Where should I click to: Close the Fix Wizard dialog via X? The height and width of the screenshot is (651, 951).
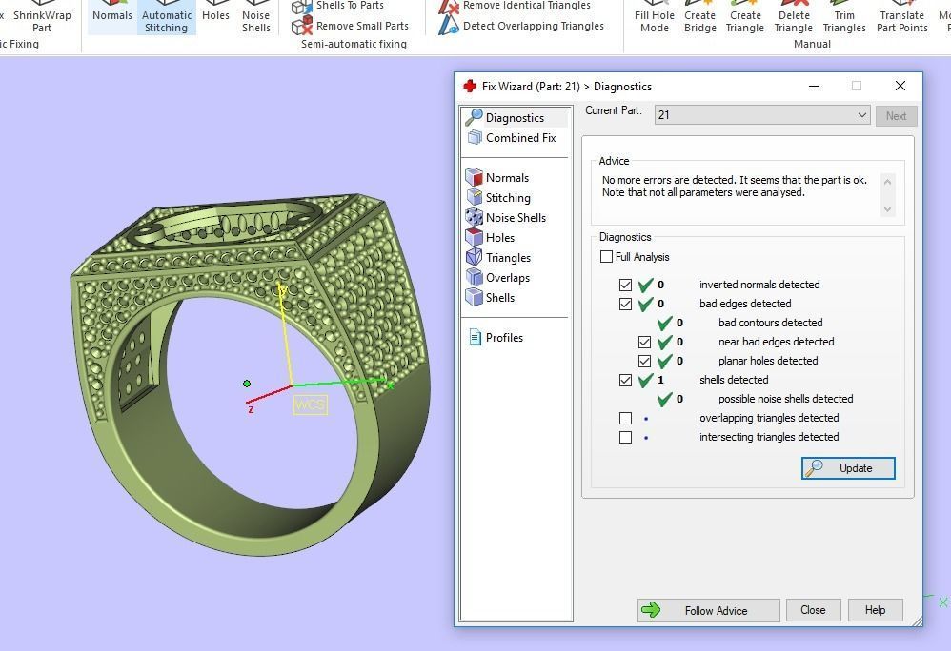(900, 86)
